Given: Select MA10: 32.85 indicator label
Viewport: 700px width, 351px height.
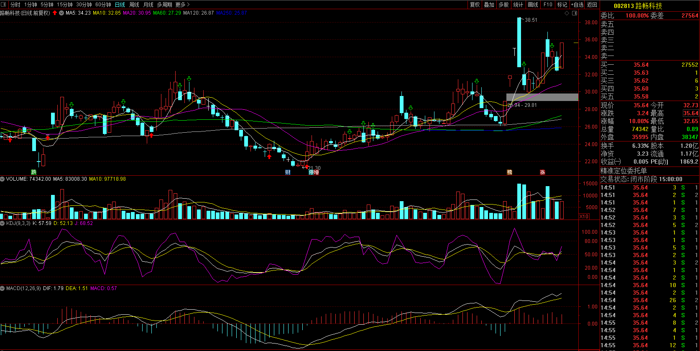Looking at the screenshot, I should 107,13.
